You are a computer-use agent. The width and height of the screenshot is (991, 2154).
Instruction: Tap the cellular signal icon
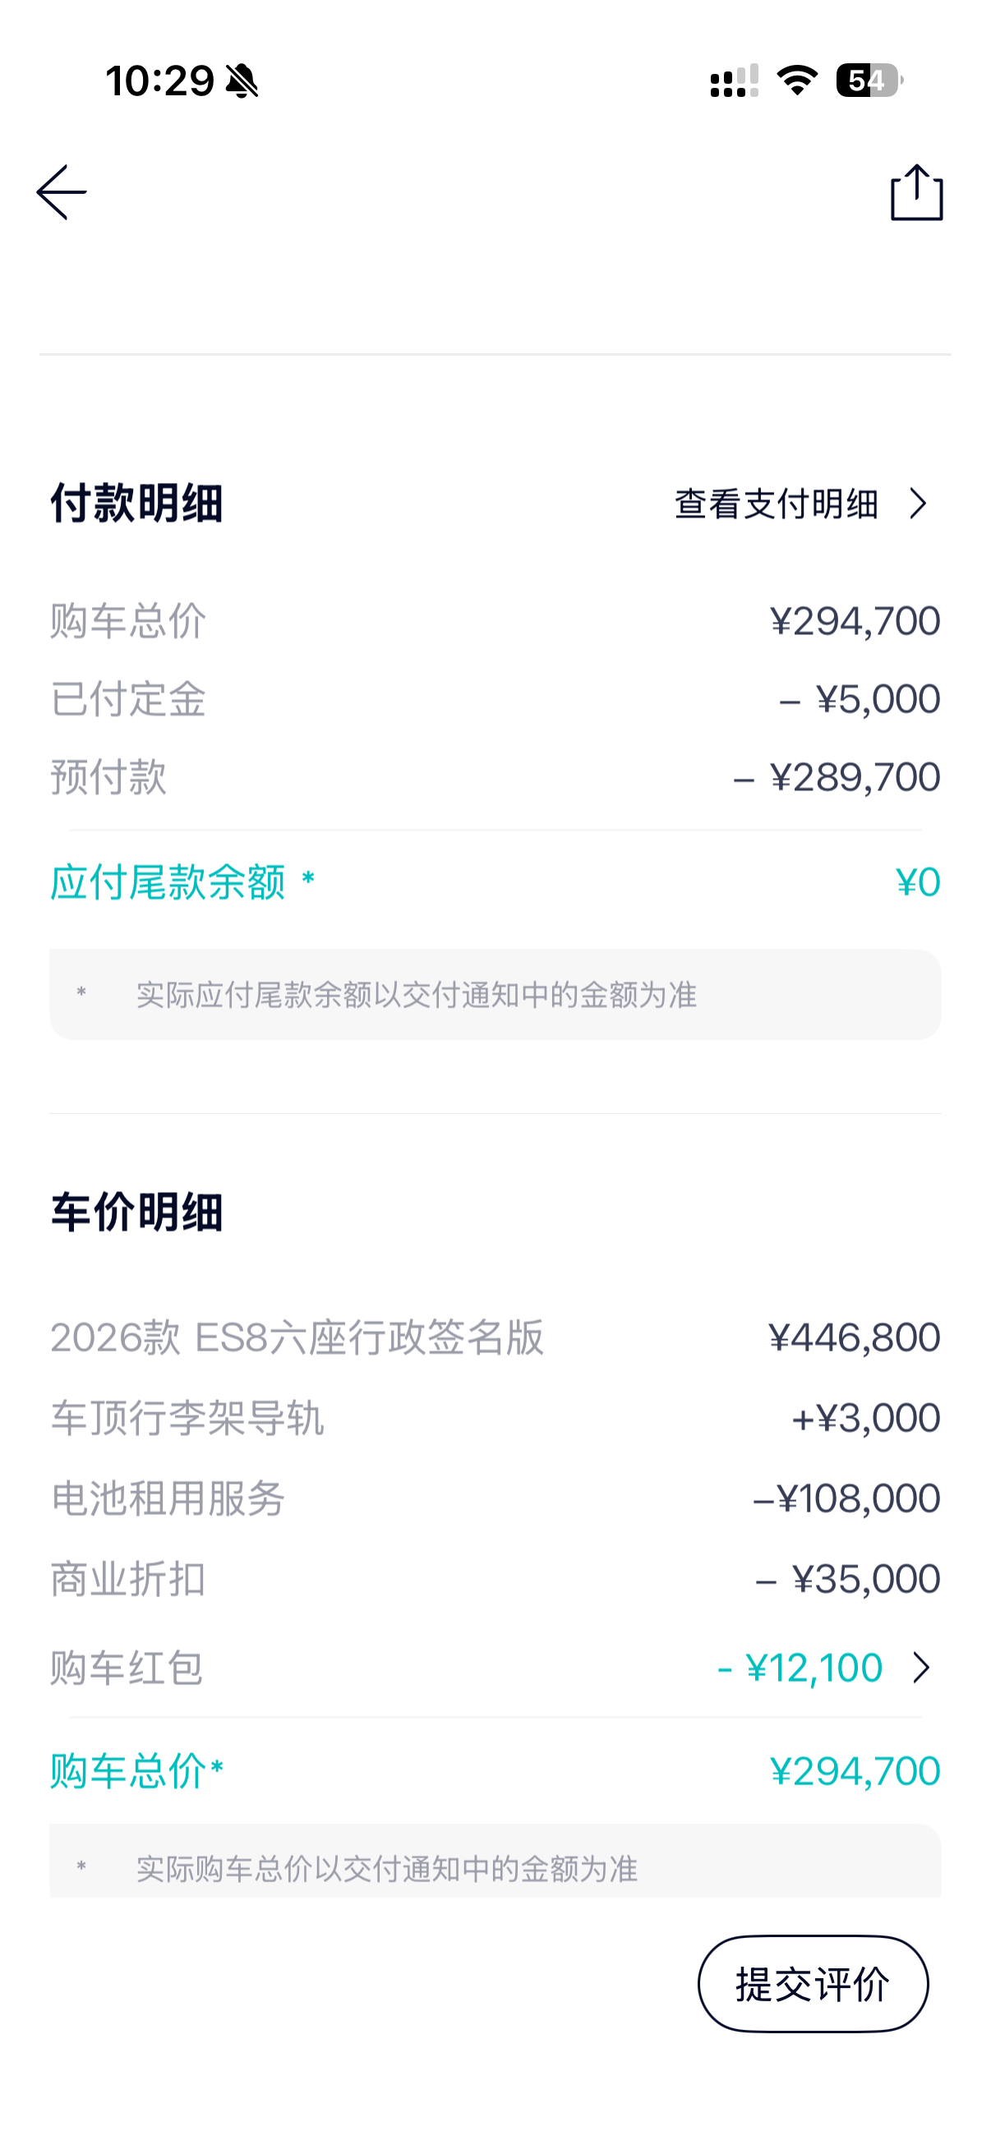click(x=735, y=81)
